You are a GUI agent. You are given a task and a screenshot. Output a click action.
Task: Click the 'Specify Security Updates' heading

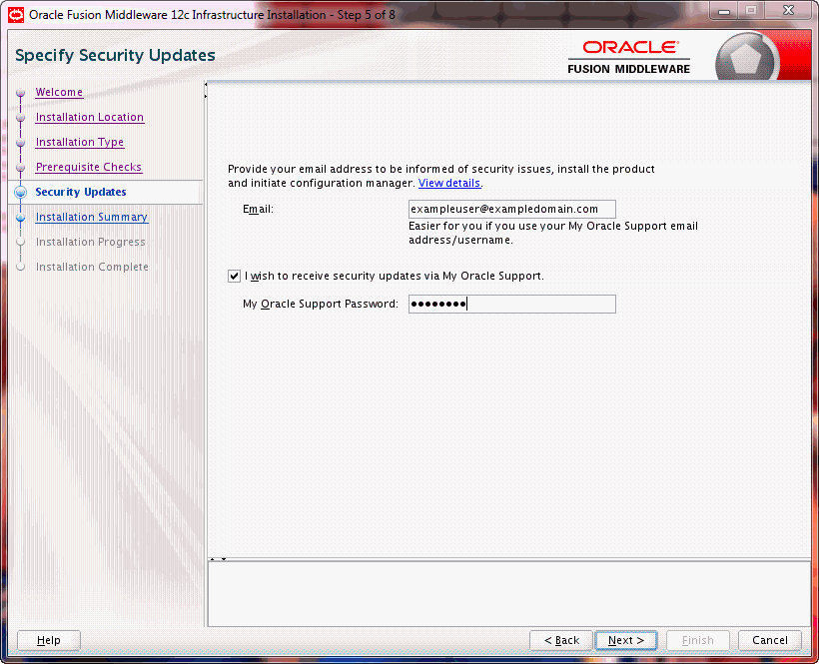pos(116,55)
